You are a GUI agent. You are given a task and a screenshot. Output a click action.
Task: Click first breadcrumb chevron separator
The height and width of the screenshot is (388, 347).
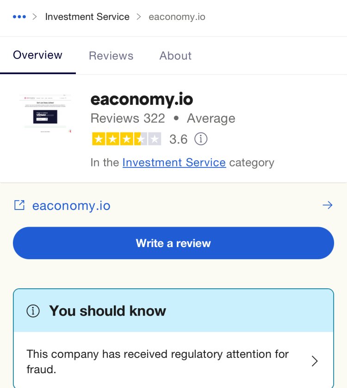point(35,17)
